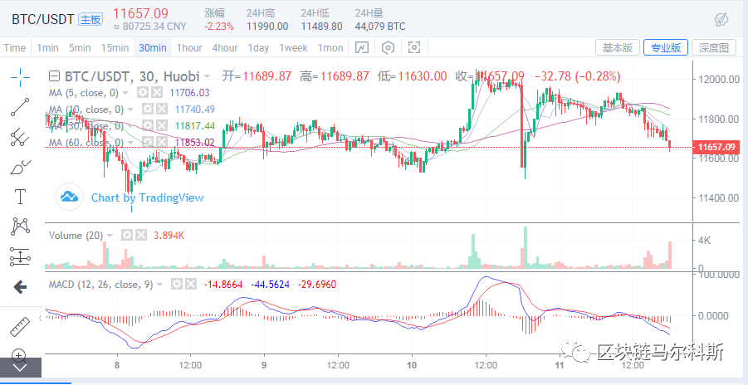This screenshot has width=748, height=385.
Task: Open the Chart by TradingView link
Action: 131,197
